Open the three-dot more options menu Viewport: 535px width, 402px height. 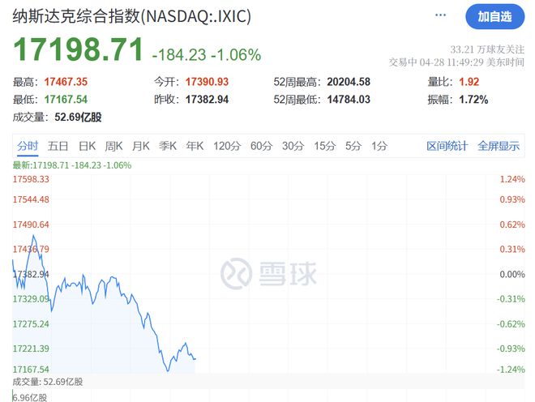(440, 15)
